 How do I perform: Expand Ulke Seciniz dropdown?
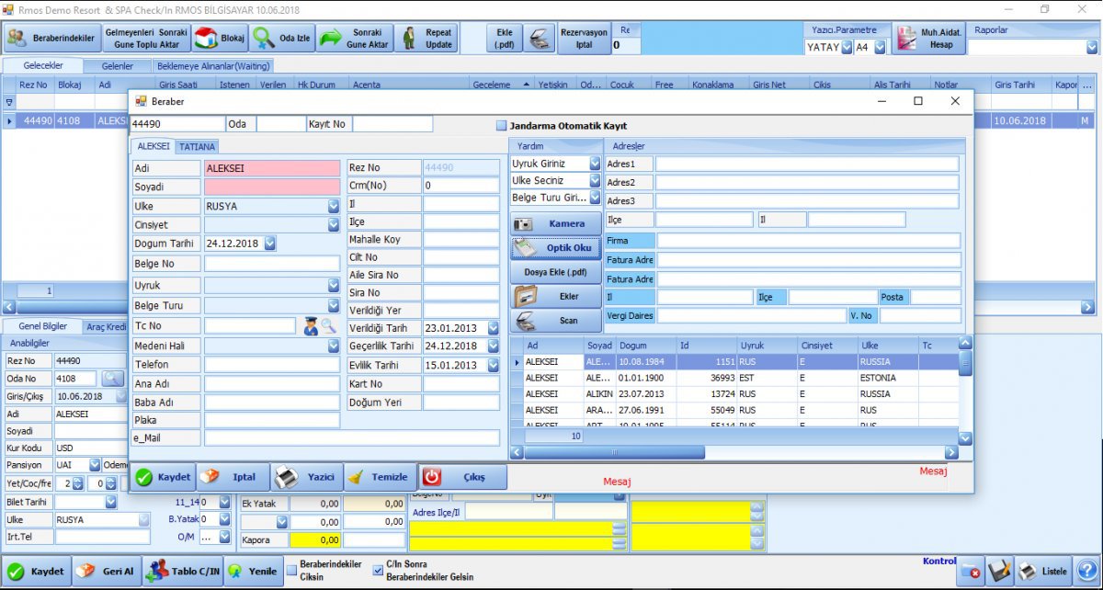[x=595, y=181]
